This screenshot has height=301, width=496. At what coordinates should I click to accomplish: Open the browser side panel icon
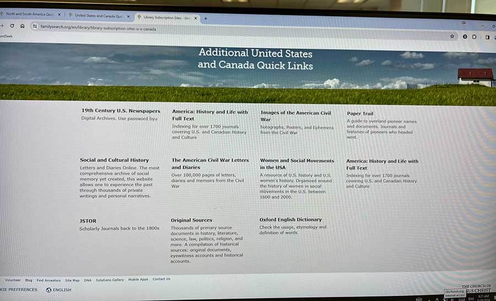(x=487, y=37)
